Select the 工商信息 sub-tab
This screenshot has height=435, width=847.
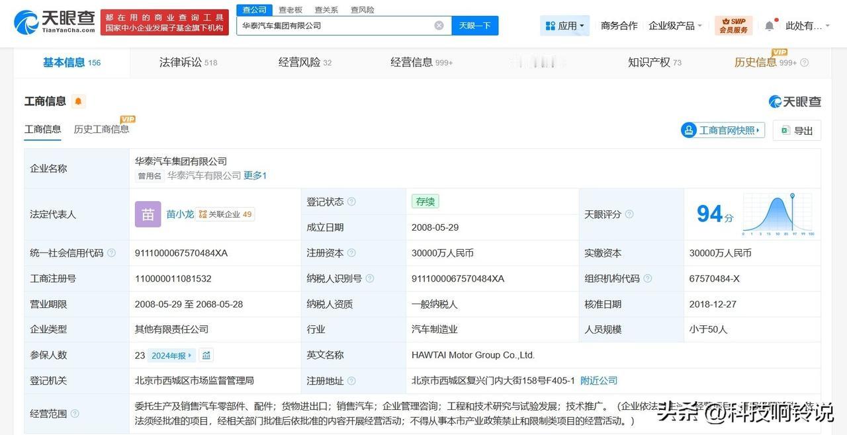(43, 130)
